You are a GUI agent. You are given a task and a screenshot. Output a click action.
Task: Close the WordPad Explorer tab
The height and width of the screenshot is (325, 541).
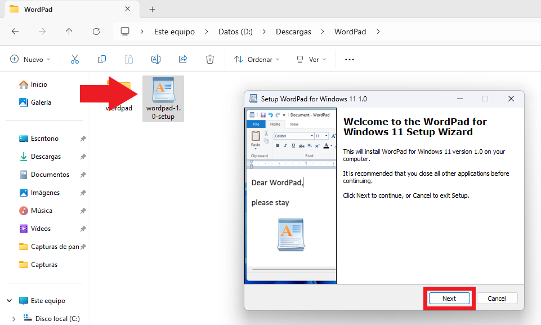(x=128, y=9)
